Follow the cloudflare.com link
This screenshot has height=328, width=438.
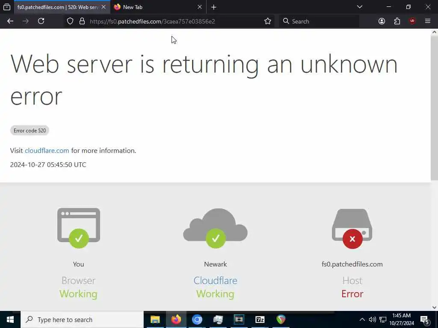[x=47, y=151]
